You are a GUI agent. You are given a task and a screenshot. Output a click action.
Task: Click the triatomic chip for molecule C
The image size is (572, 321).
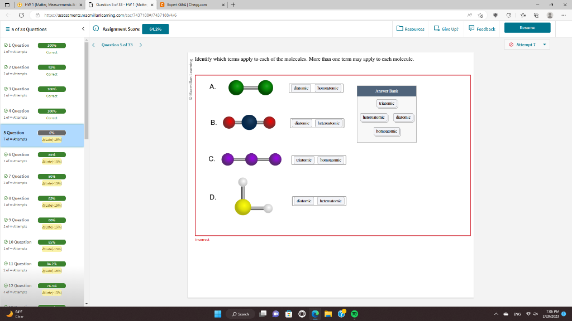click(x=304, y=160)
